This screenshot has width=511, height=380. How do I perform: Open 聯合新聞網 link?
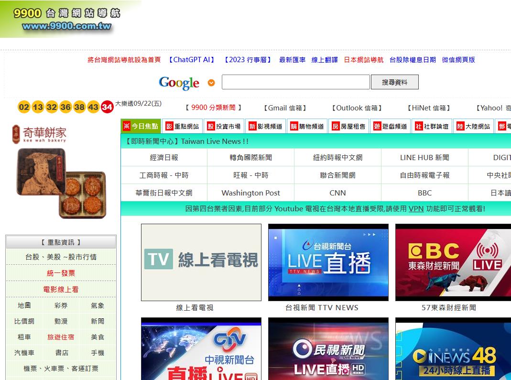[337, 175]
